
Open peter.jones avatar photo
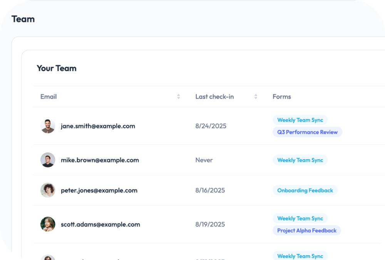click(48, 190)
